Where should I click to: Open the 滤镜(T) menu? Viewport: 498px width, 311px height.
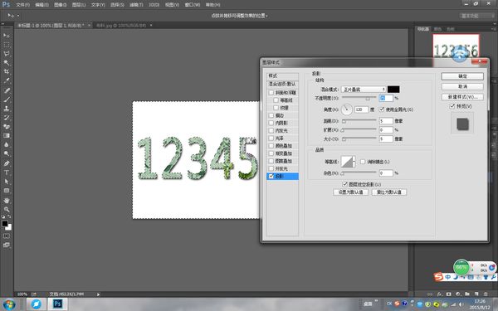[x=136, y=5]
